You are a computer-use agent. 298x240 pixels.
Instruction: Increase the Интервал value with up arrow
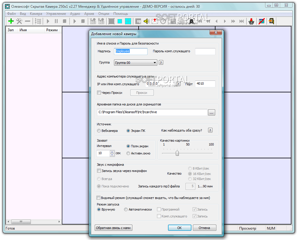pos(112,152)
